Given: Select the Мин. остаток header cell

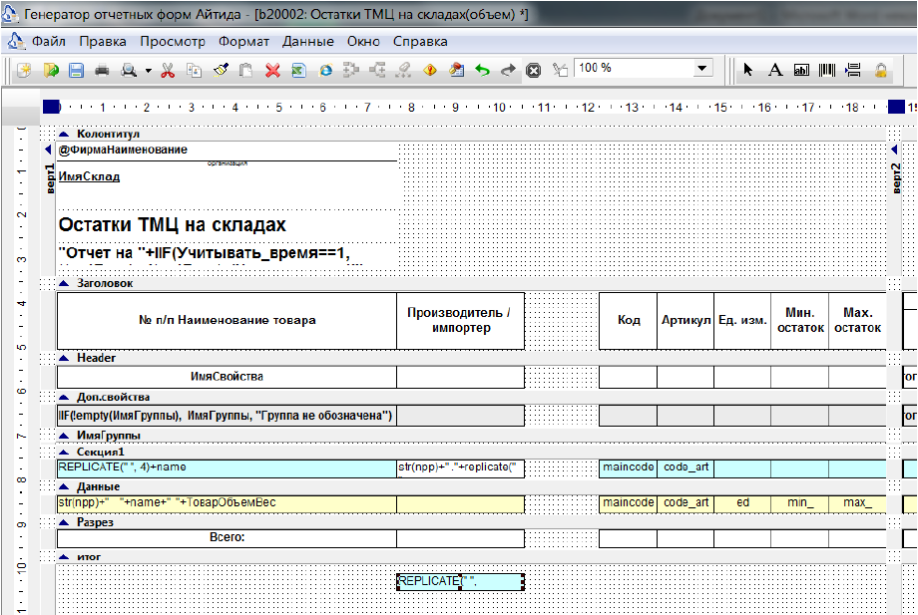Looking at the screenshot, I should click(799, 320).
